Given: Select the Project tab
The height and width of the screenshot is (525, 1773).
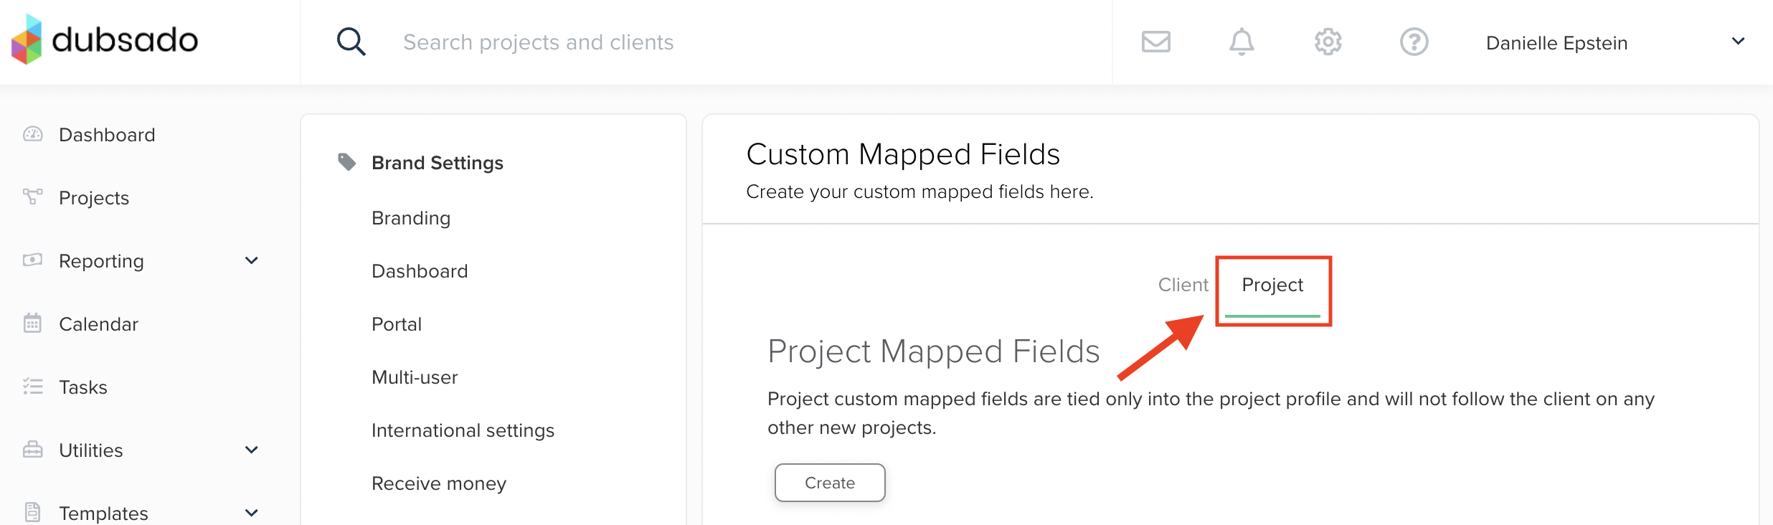Looking at the screenshot, I should pos(1272,285).
